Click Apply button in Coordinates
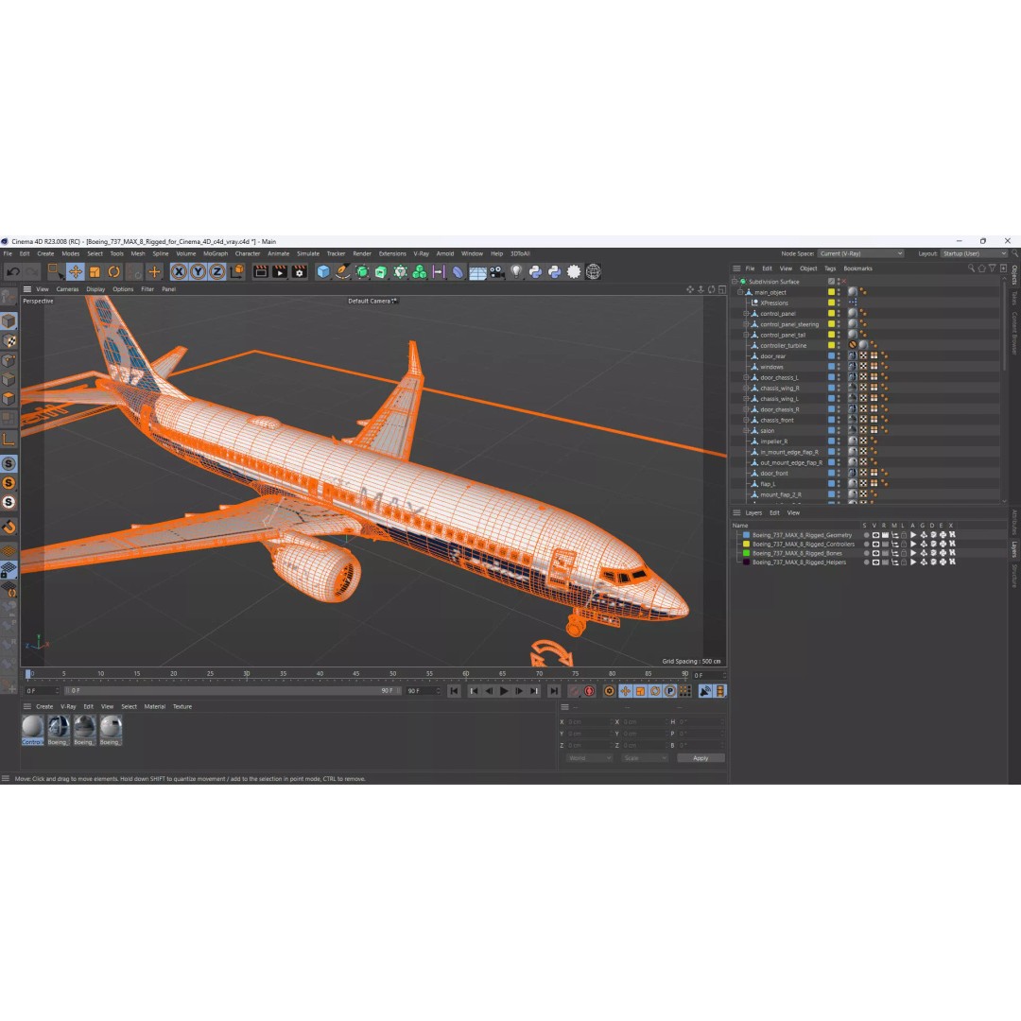The height and width of the screenshot is (1021, 1021). (x=701, y=758)
